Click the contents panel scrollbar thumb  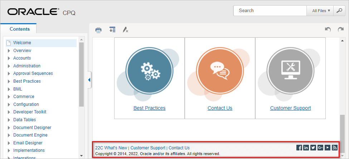(x=81, y=74)
